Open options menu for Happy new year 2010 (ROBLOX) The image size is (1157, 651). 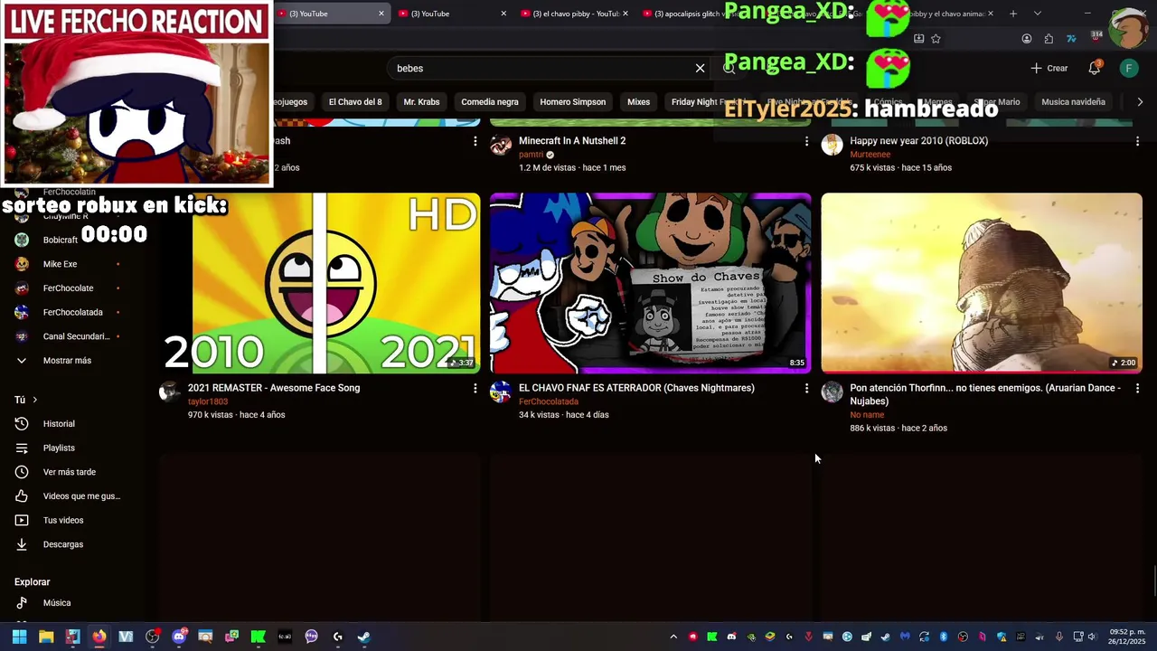click(x=1137, y=141)
